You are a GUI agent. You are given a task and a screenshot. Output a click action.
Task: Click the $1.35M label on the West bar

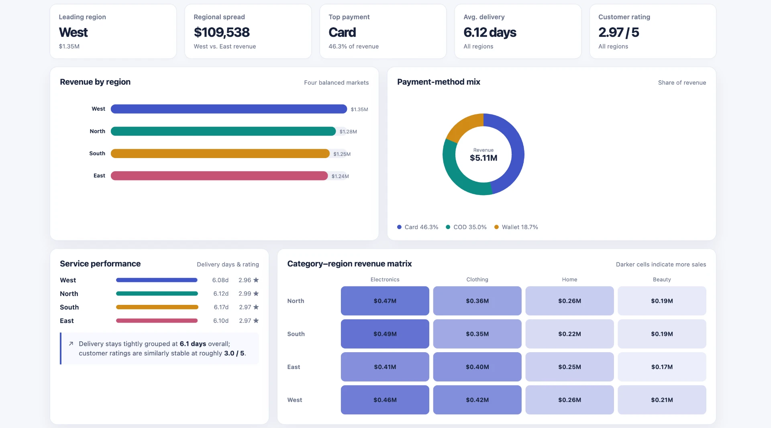[x=359, y=110]
